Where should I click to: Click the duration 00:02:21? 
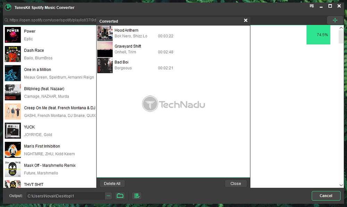(166, 68)
